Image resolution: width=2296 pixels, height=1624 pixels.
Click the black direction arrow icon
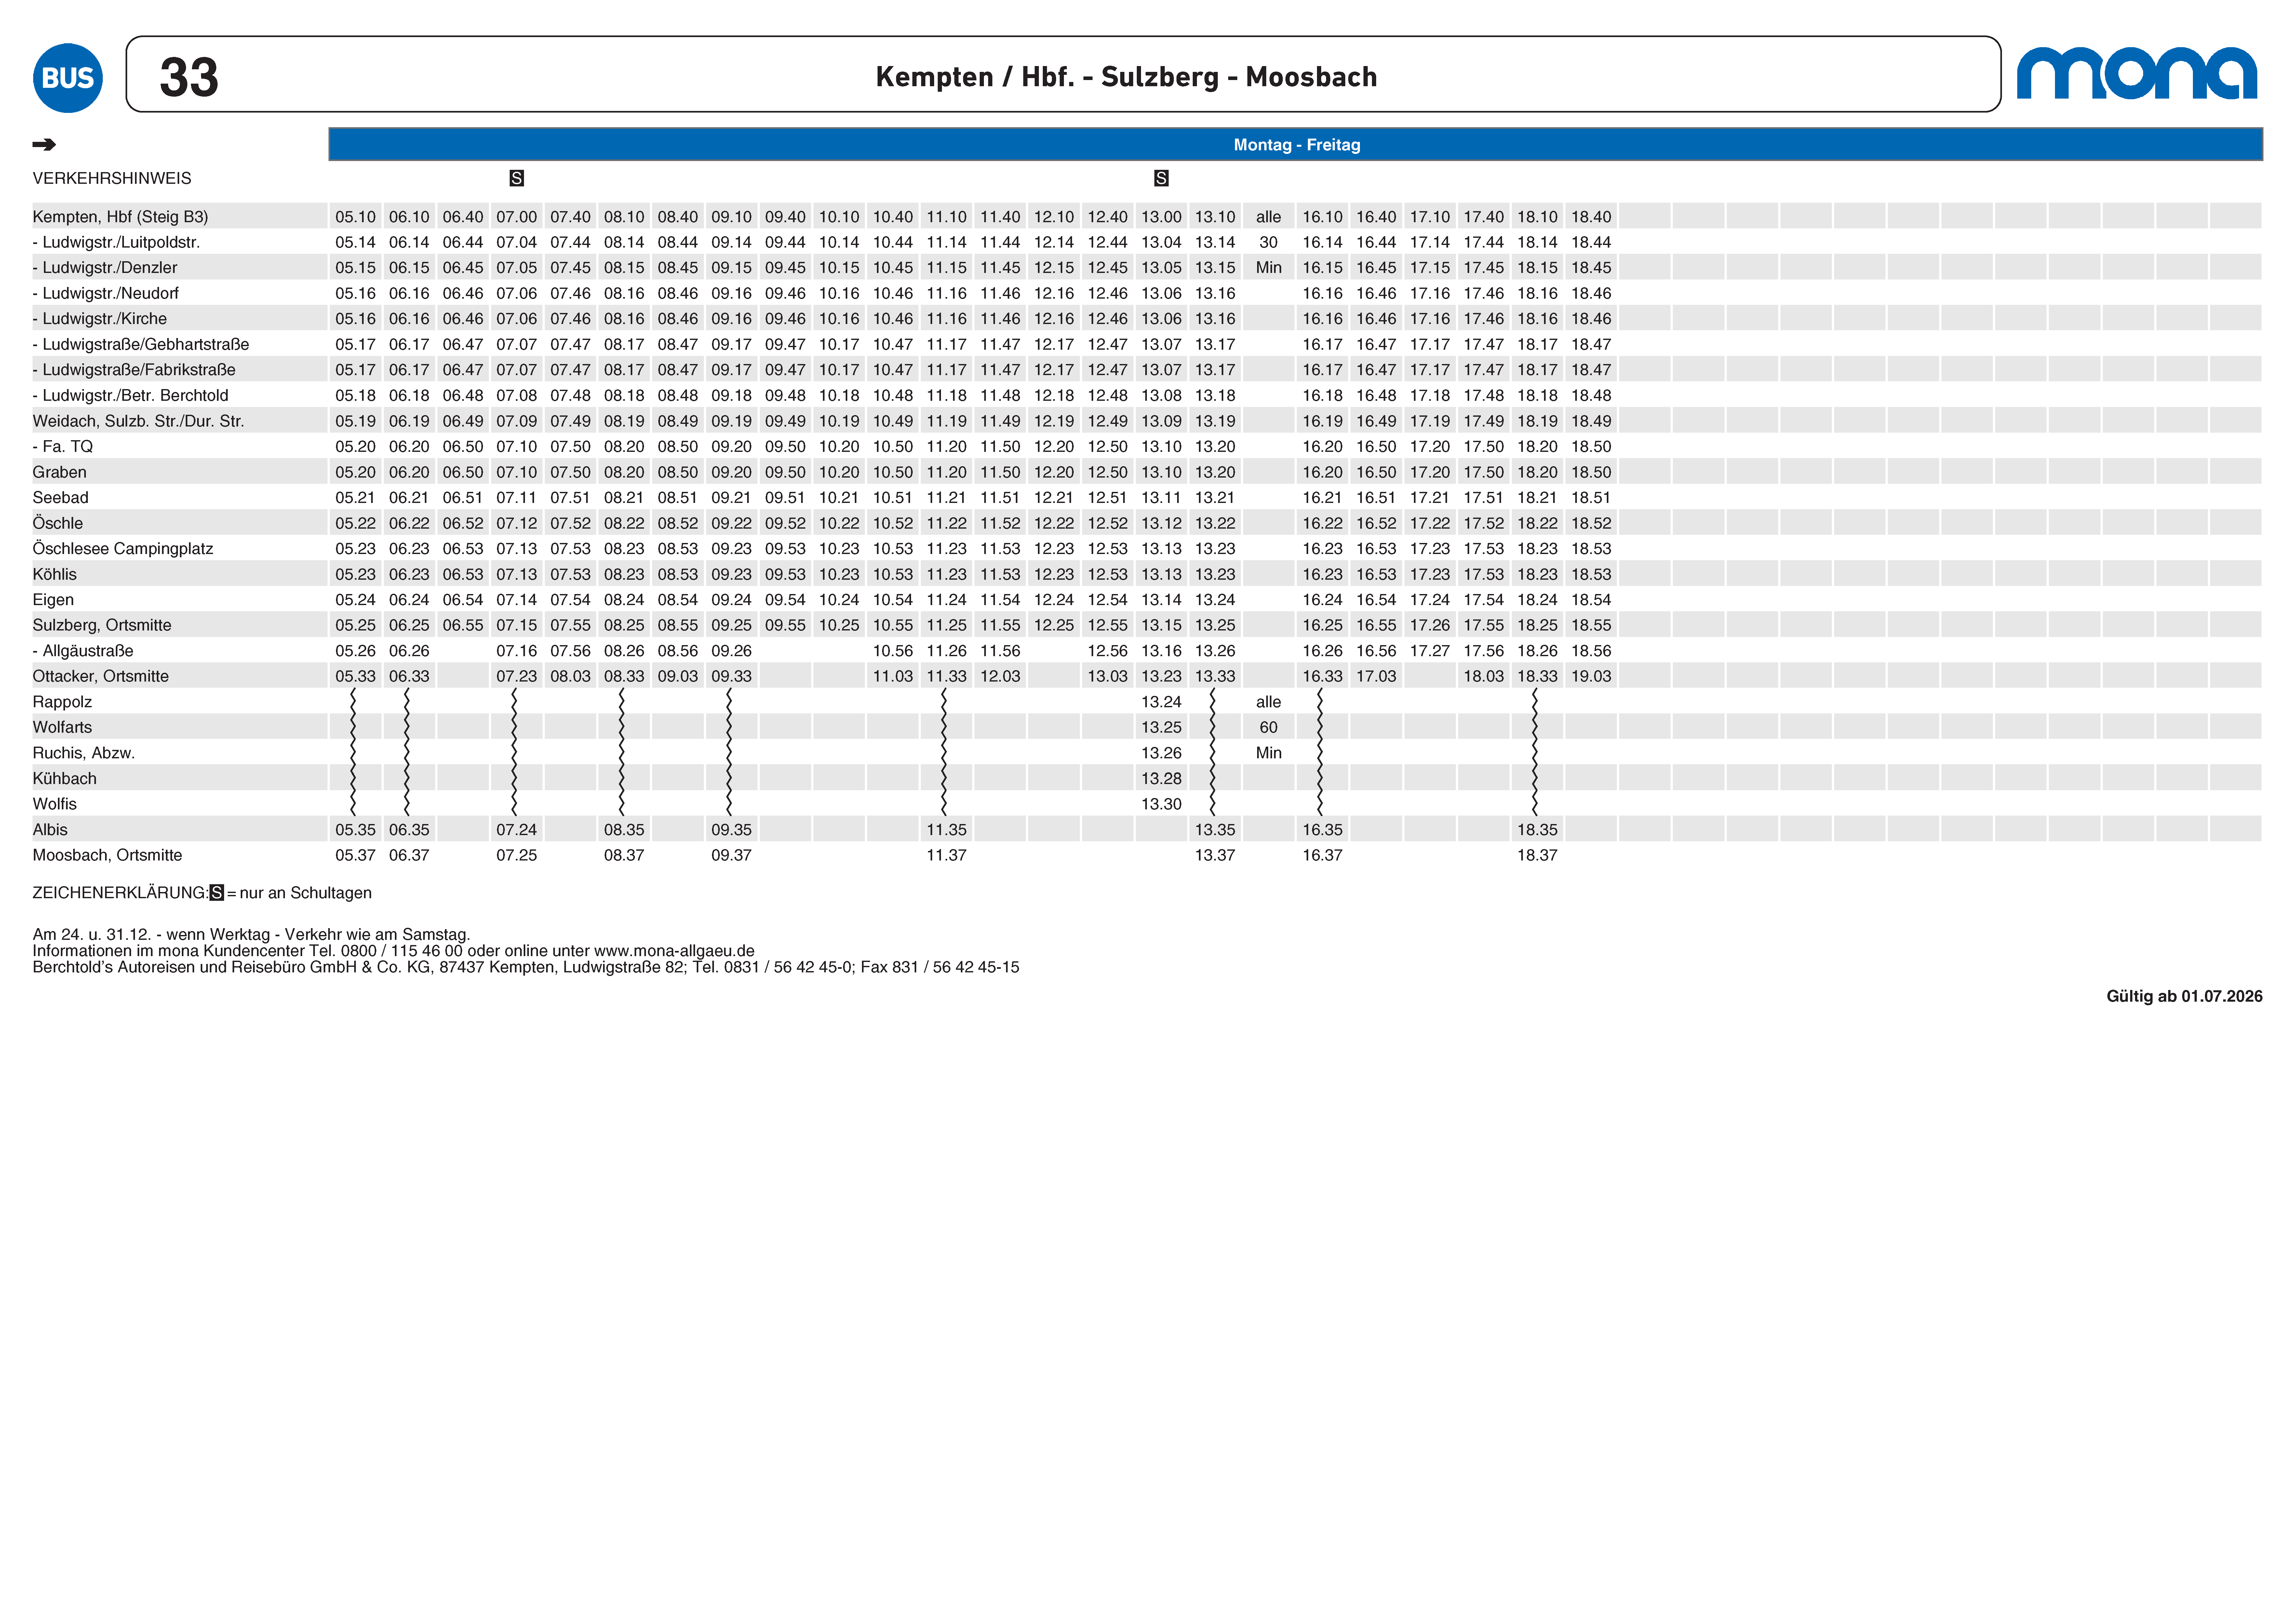(44, 145)
